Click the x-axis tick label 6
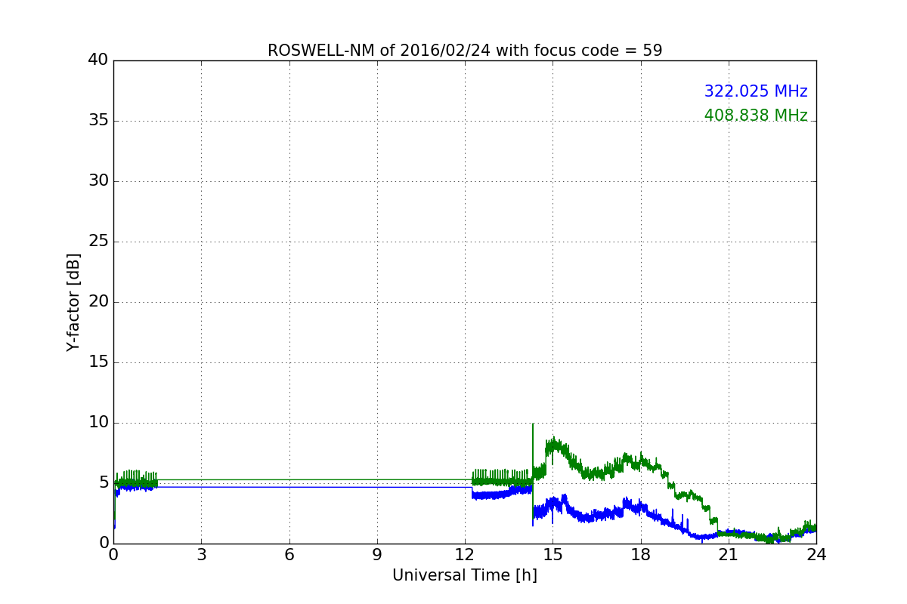Image resolution: width=907 pixels, height=604 pixels. [x=289, y=554]
